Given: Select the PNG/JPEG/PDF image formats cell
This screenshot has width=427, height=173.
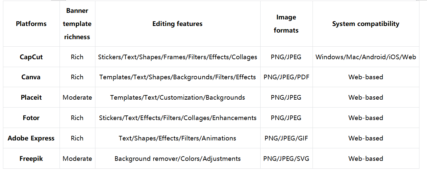Looking at the screenshot, I should [x=286, y=77].
